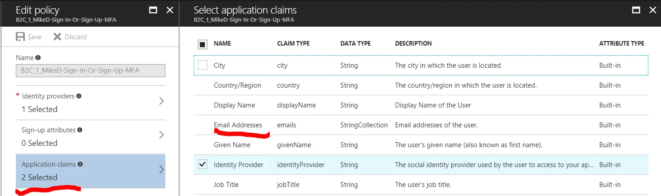Click the 'country' claim type cell

click(288, 85)
